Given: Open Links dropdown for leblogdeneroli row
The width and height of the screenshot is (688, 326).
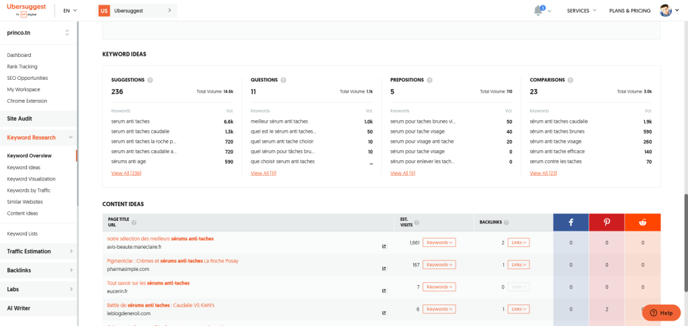Looking at the screenshot, I should click(x=519, y=309).
